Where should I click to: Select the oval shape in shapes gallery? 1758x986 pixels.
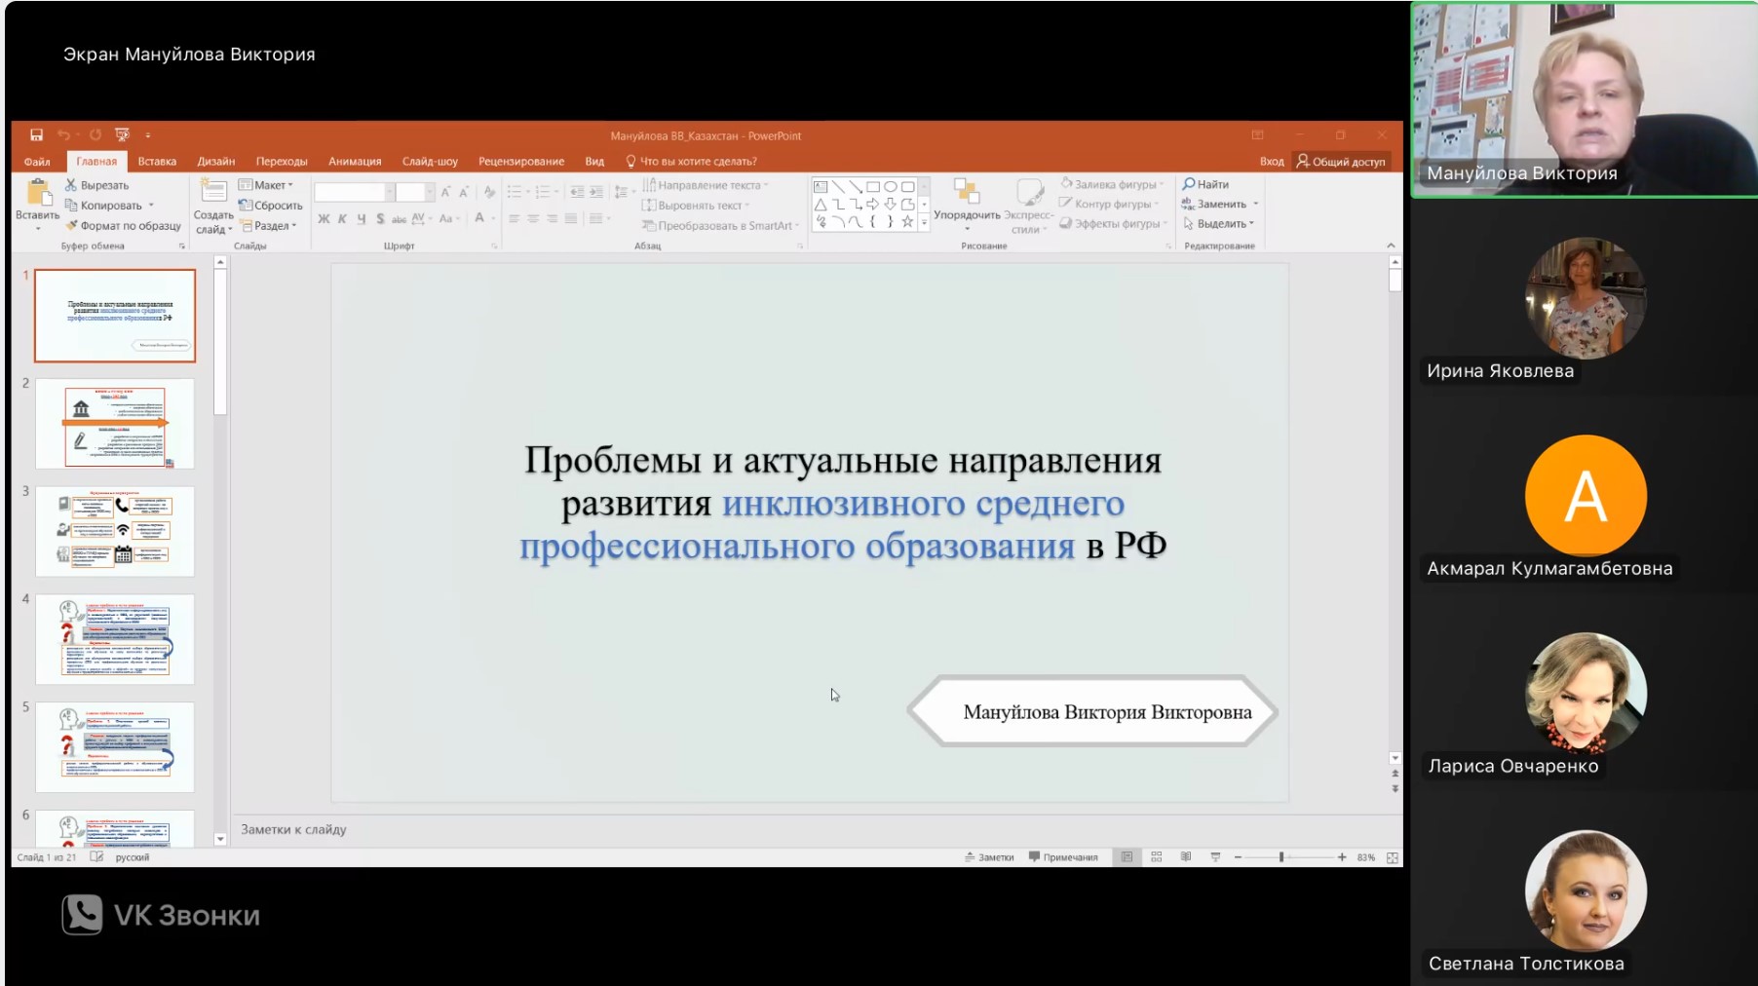890,186
